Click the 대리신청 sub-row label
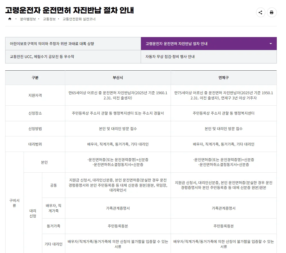Image resolution: width=286 pixels, height=253 pixels. (33, 213)
